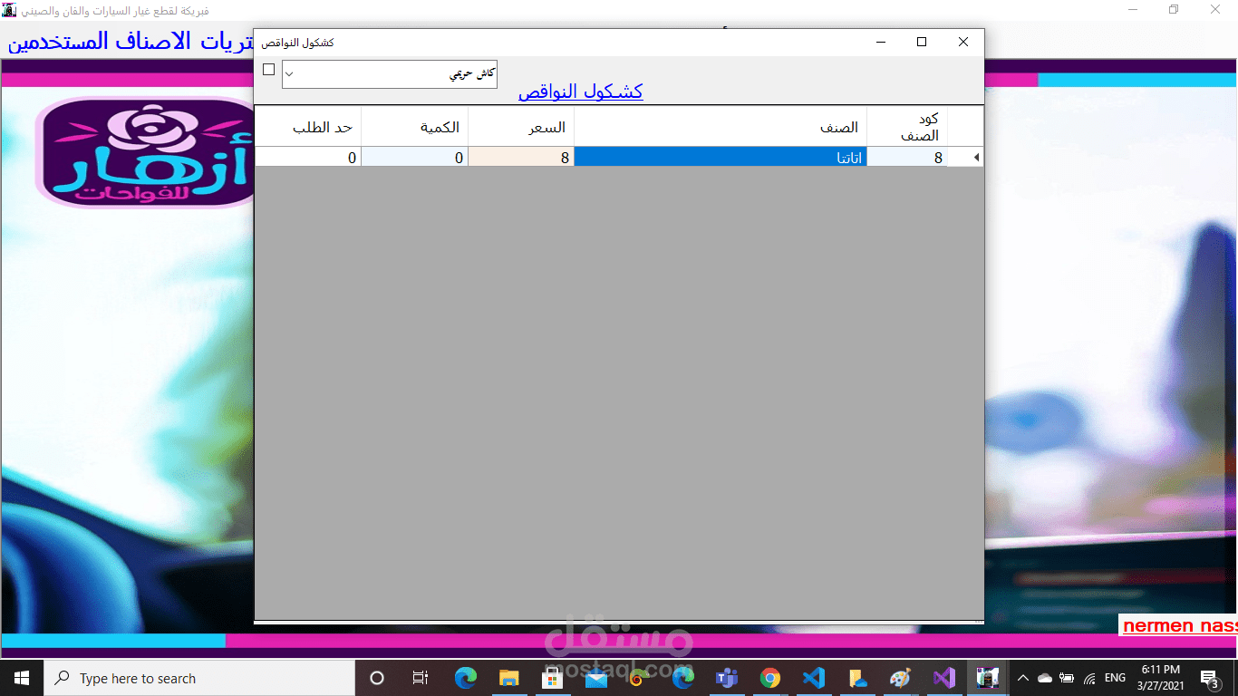Select the الكمية cell with value 0

[414, 158]
